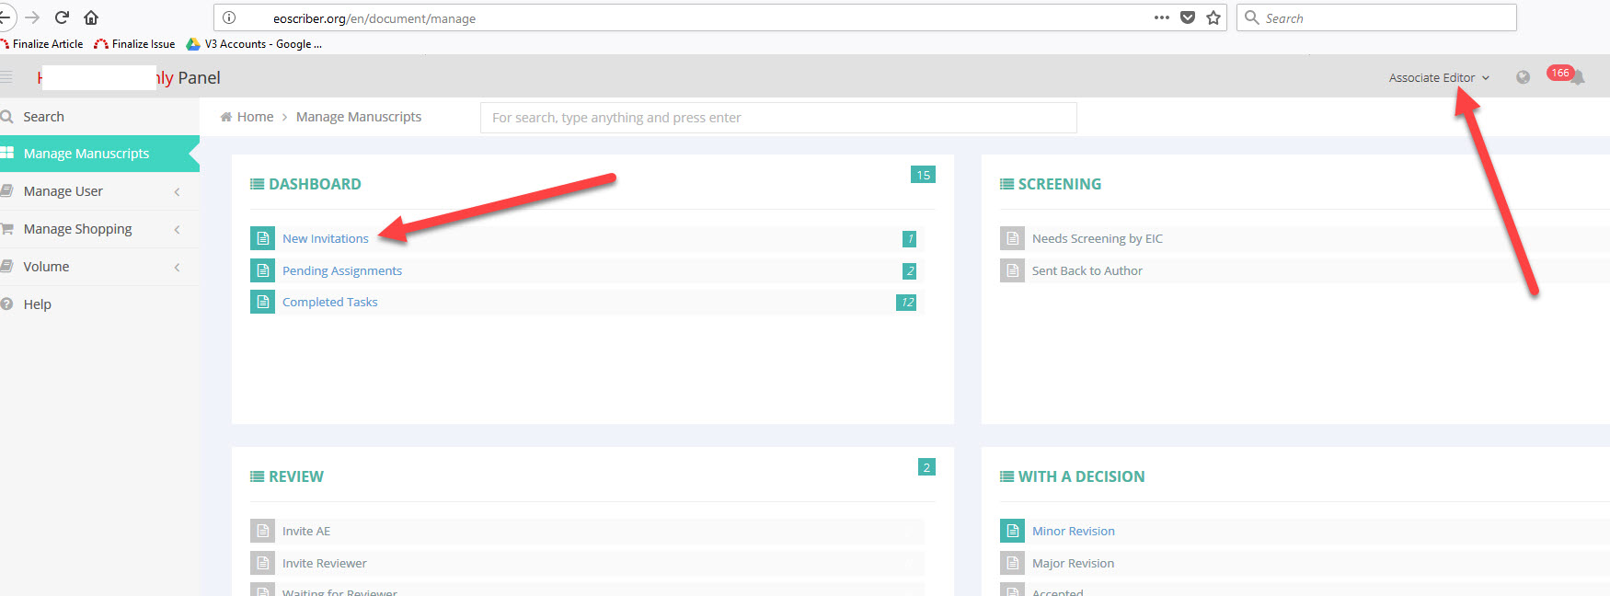Open the Associate Editor role dropdown

(x=1439, y=78)
